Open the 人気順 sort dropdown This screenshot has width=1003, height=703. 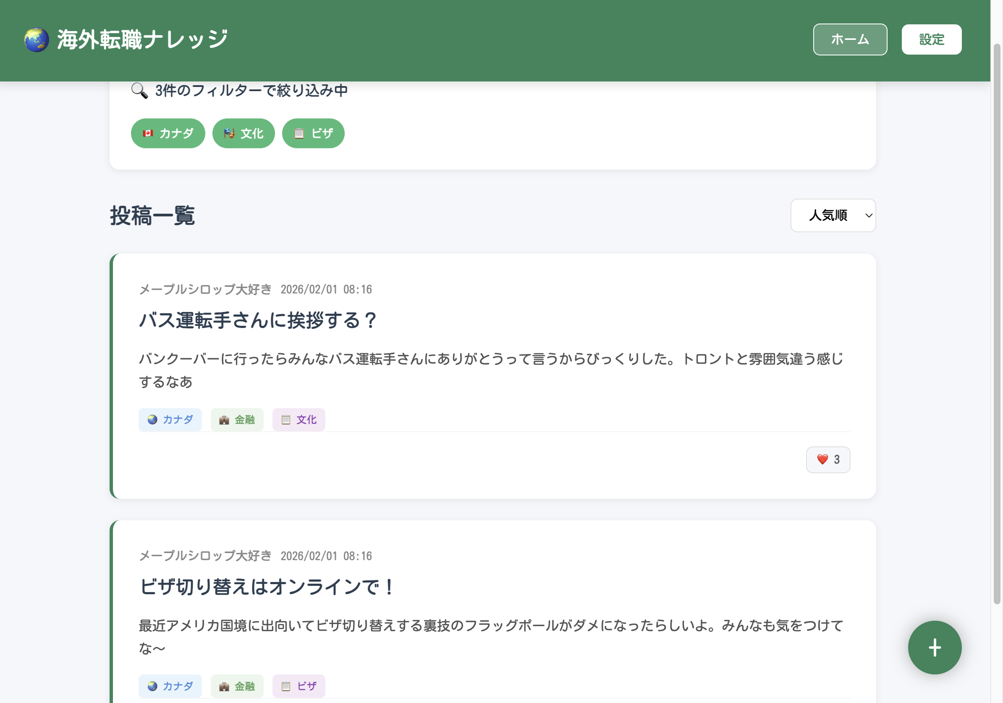(x=828, y=215)
